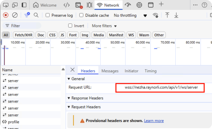Focus the Filter input field

pos(22,26)
